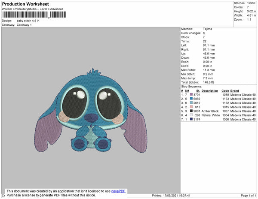This screenshot has height=199, width=258.
Task: Click thread code 1007 in the Code column
Action: pyautogui.click(x=226, y=111)
